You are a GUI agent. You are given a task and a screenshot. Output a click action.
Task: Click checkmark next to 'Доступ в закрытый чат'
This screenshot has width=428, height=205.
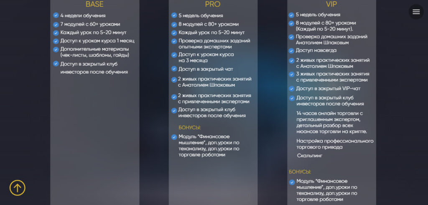click(x=174, y=69)
